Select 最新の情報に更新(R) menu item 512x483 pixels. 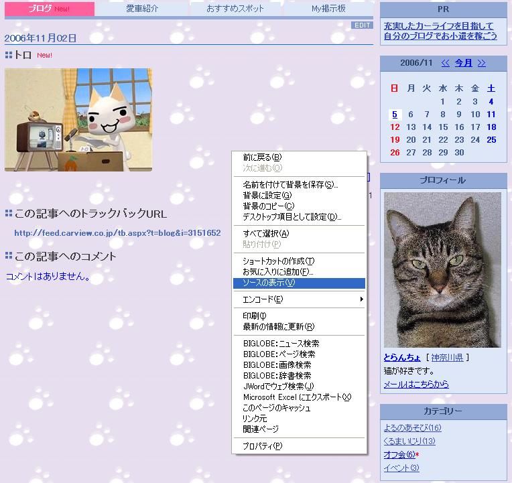[x=299, y=327]
